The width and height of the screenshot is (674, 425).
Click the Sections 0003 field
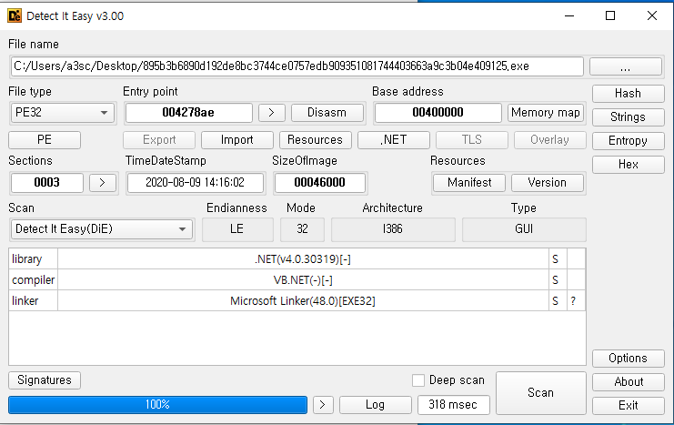pos(47,183)
